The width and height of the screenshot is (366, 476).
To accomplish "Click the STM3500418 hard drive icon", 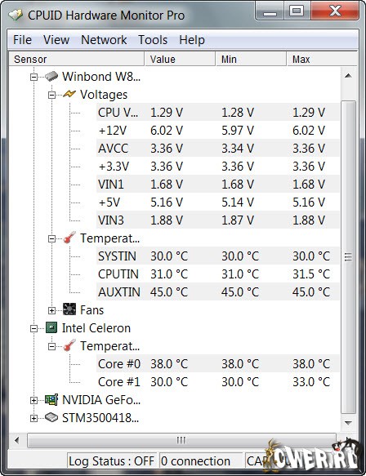I will (x=51, y=417).
